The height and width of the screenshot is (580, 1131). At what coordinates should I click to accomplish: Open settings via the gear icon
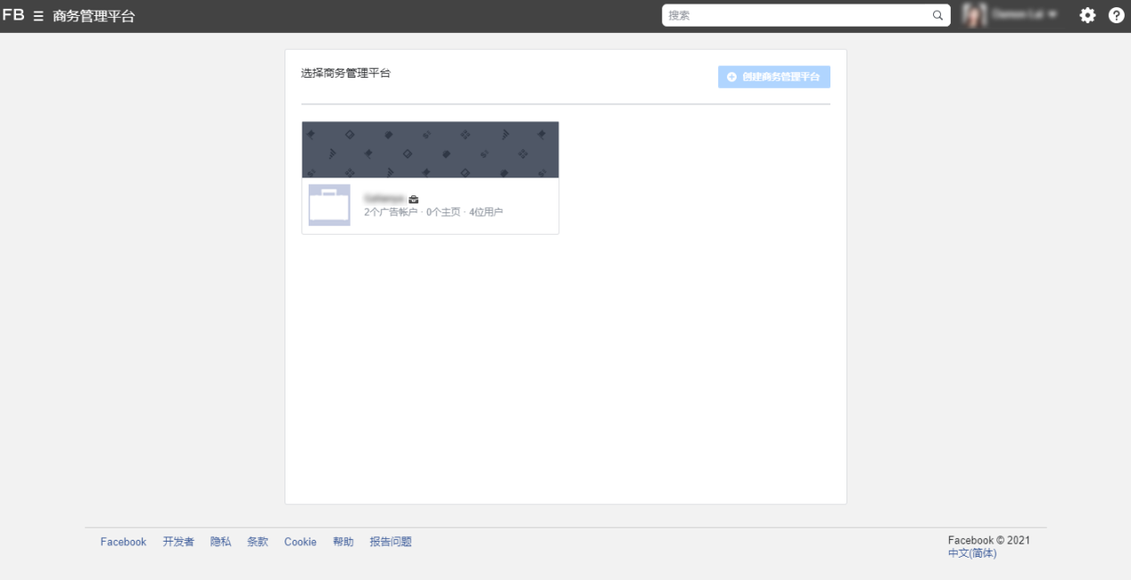pos(1087,15)
